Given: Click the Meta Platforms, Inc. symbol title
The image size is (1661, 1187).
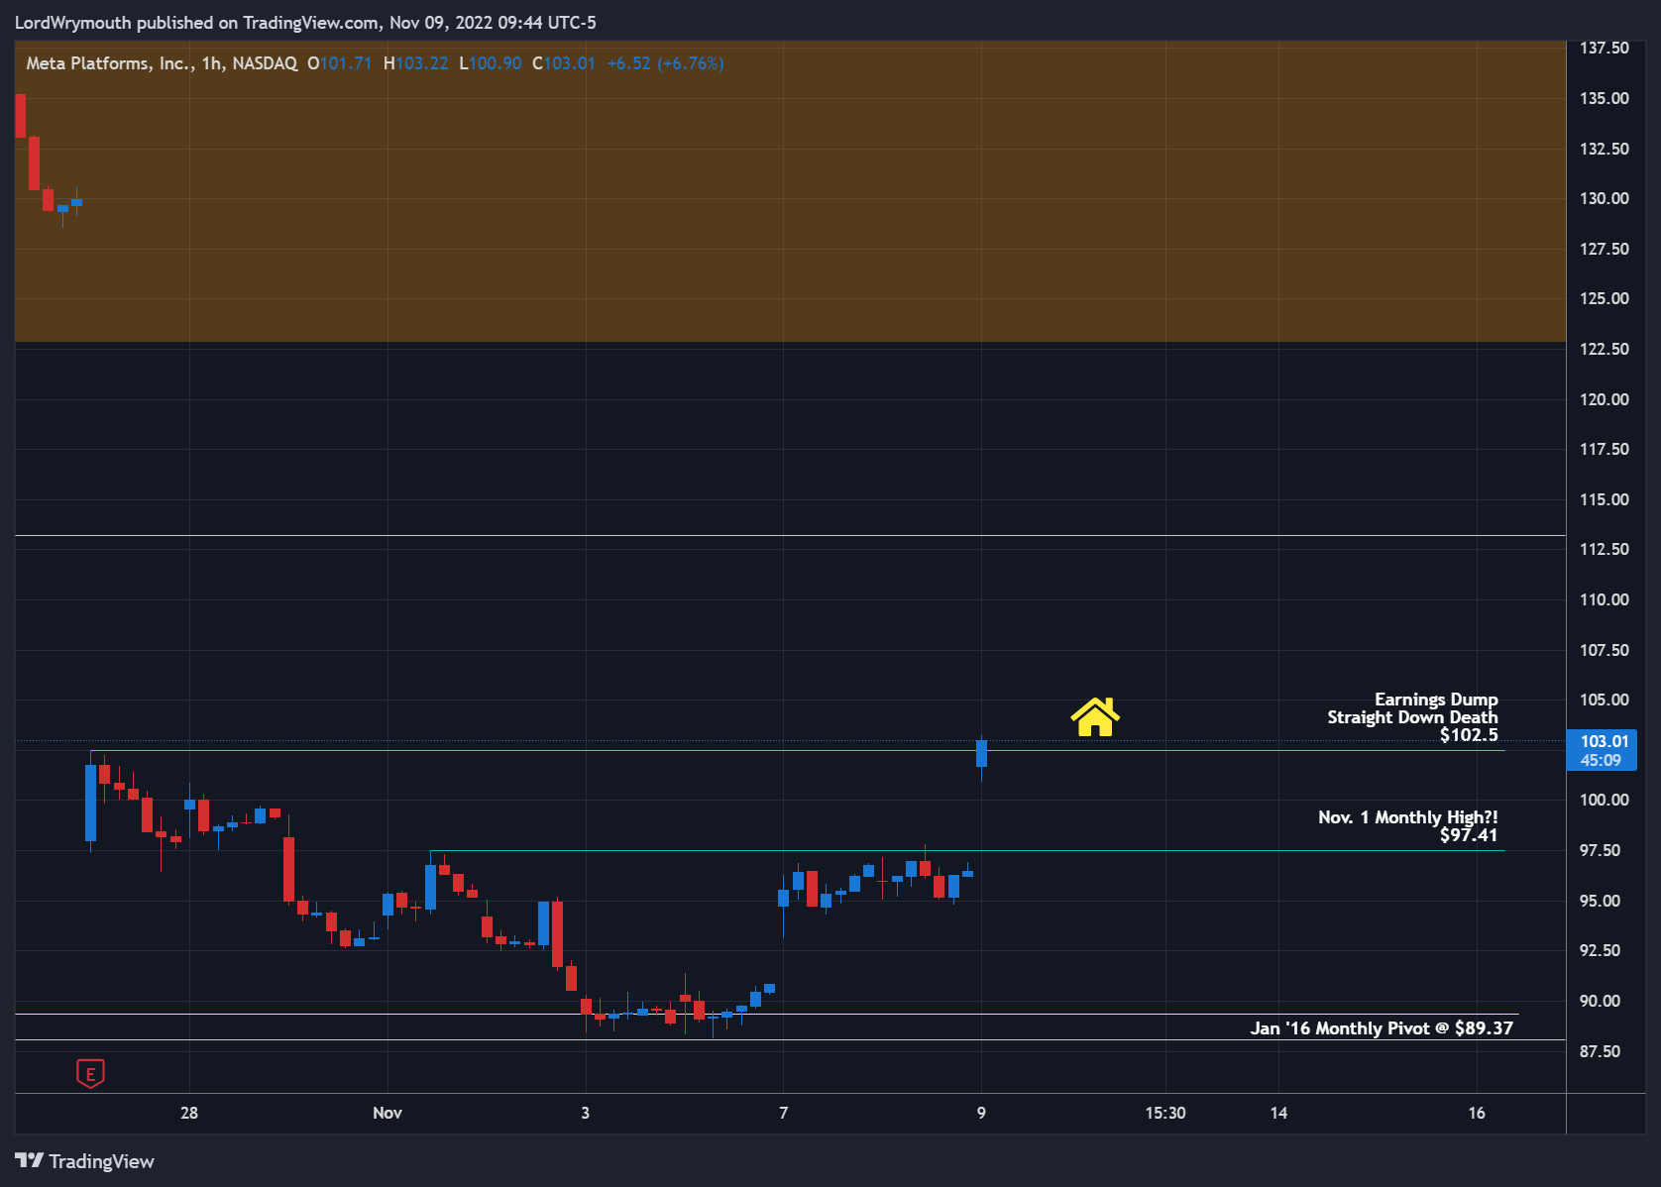Looking at the screenshot, I should [x=109, y=63].
